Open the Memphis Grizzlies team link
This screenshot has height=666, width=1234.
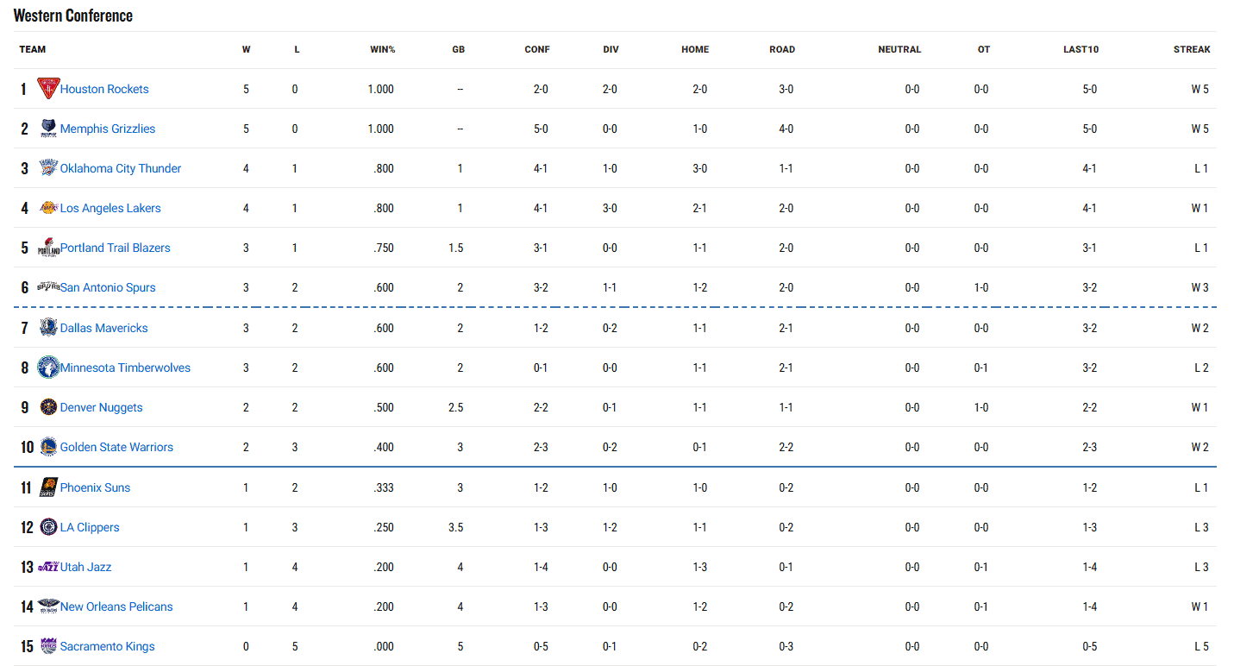click(108, 129)
